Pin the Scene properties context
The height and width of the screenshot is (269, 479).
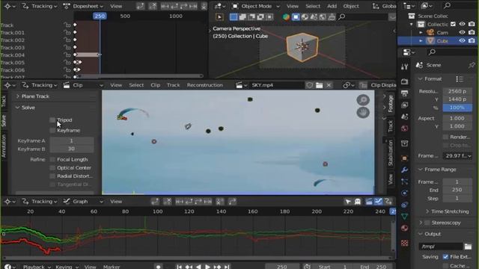(x=472, y=65)
